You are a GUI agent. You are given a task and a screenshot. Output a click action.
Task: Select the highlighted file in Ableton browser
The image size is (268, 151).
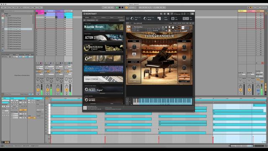pyautogui.click(x=18, y=29)
